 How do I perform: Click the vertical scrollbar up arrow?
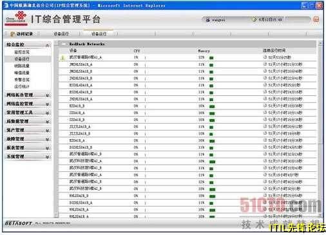coord(320,44)
